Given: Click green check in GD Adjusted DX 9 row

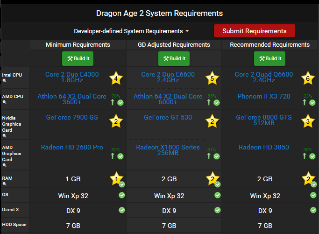Looking at the screenshot, I should pyautogui.click(x=218, y=210).
